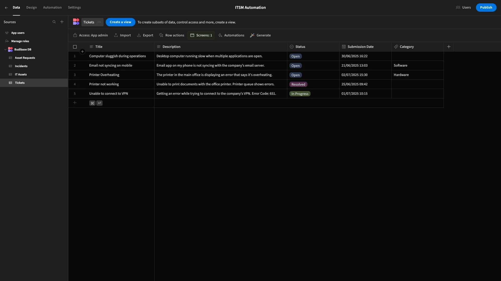Click the date 30/06/2025 16:22
This screenshot has width=501, height=281.
354,56
